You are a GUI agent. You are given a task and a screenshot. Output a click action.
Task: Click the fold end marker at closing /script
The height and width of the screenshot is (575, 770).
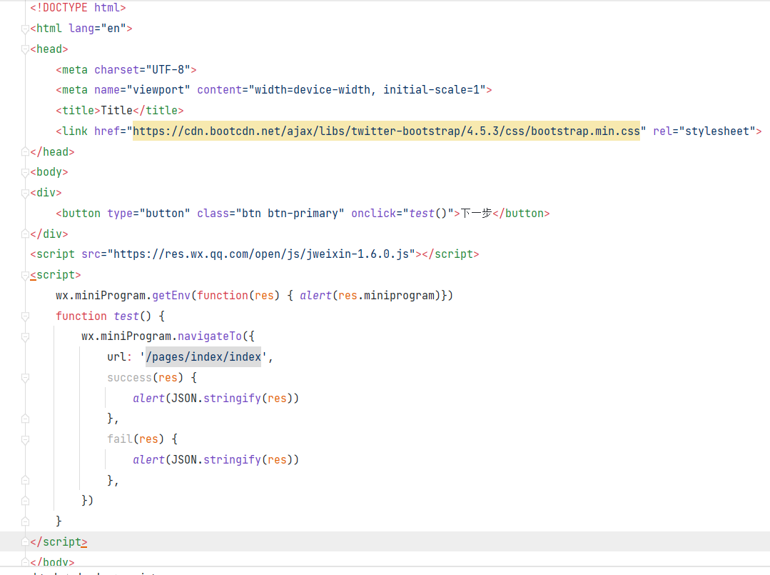(25, 542)
